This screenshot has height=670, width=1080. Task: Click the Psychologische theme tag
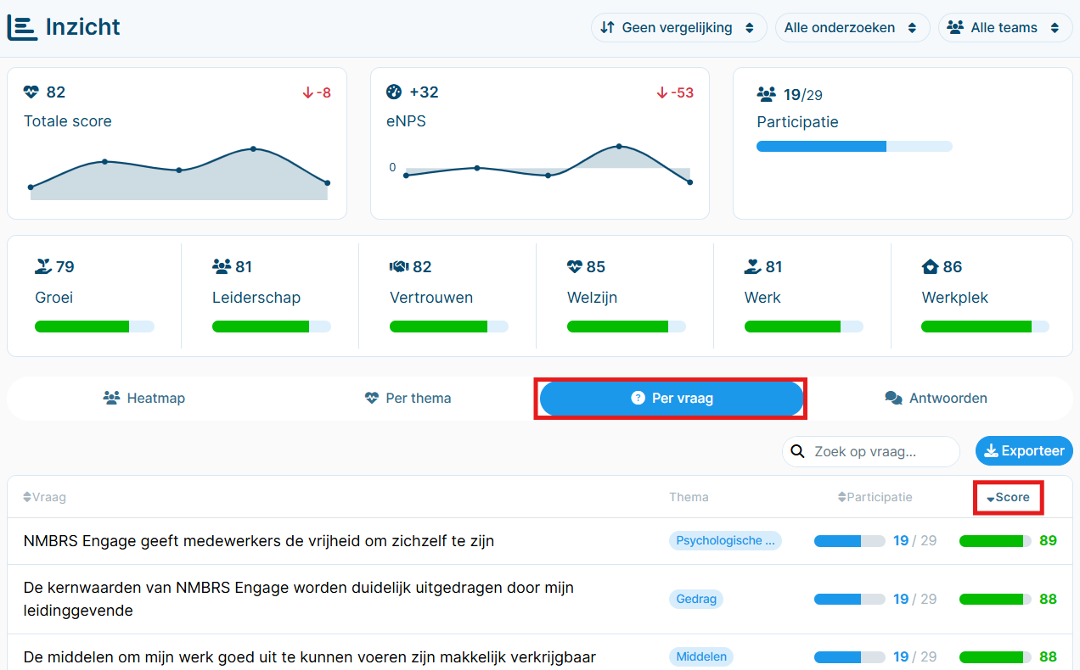[x=725, y=541]
